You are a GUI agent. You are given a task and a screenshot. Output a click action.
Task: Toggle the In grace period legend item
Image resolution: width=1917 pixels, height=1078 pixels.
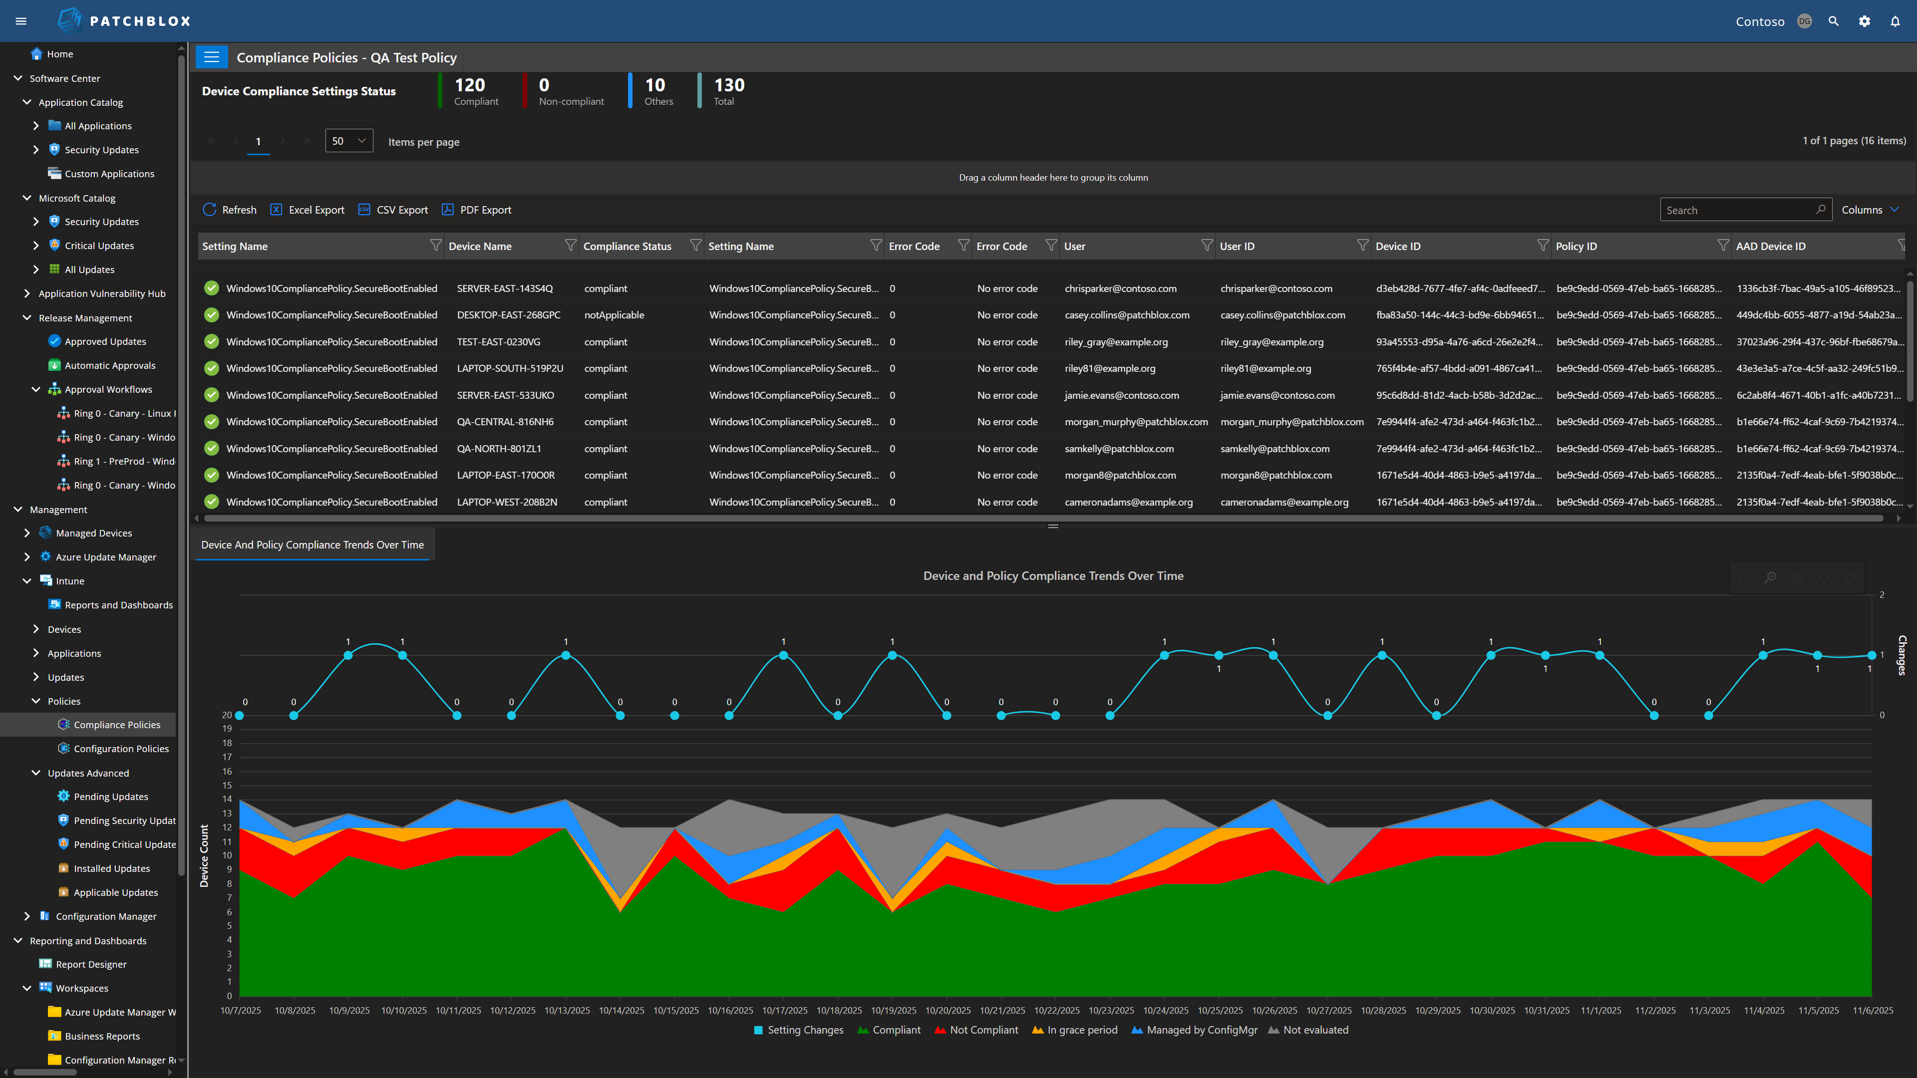click(1074, 1030)
